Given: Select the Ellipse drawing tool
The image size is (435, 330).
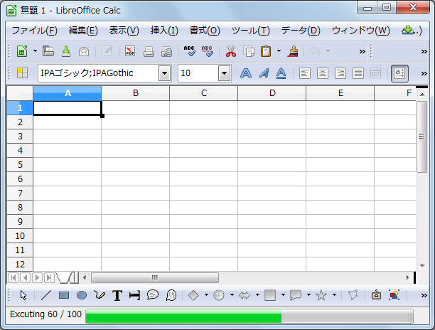Looking at the screenshot, I should [x=82, y=295].
